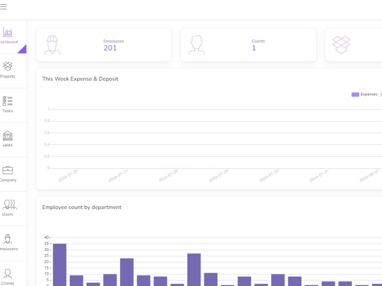Open the Employees hard-hat icon in sidebar
The height and width of the screenshot is (286, 382).
8,239
